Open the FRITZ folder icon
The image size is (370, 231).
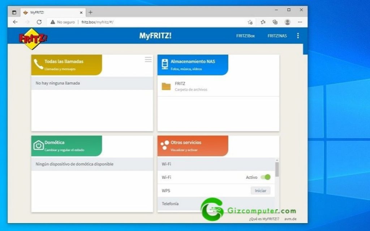click(x=166, y=87)
